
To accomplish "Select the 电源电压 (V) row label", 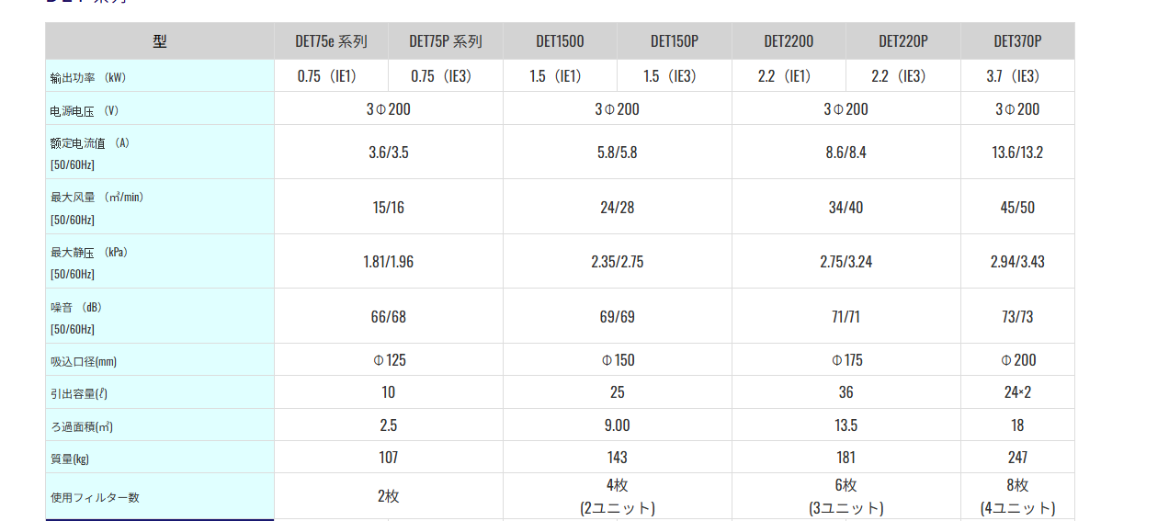I will pos(85,110).
